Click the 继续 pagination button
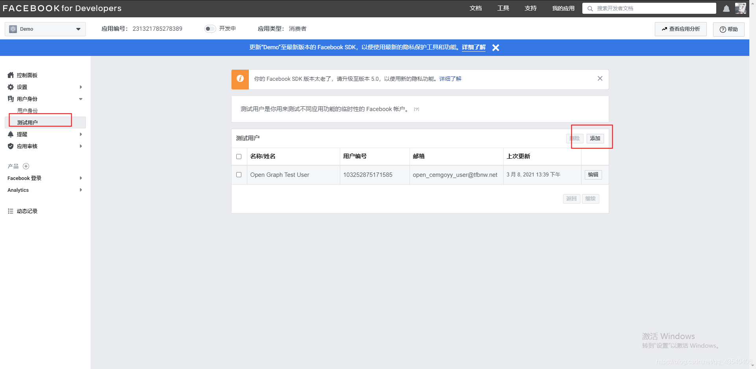 pos(590,198)
